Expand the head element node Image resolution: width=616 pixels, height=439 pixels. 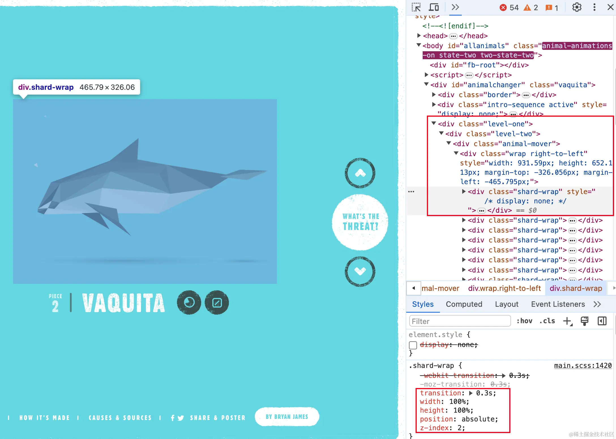click(419, 36)
